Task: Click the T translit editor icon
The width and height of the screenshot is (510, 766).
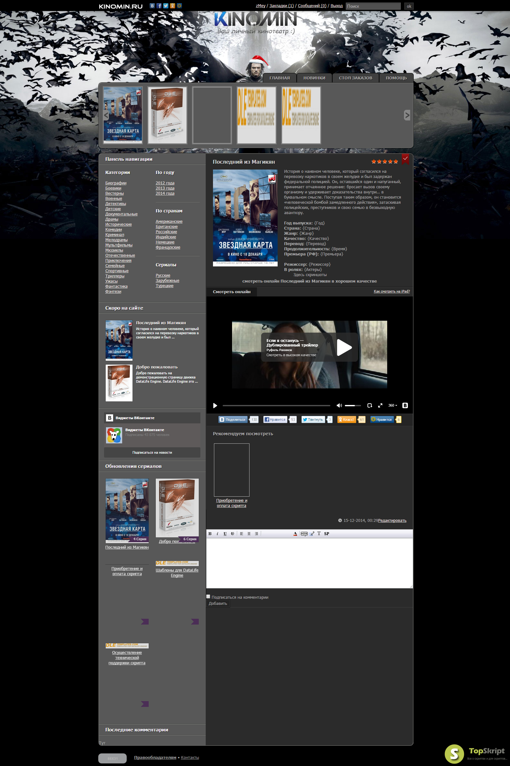Action: 319,533
